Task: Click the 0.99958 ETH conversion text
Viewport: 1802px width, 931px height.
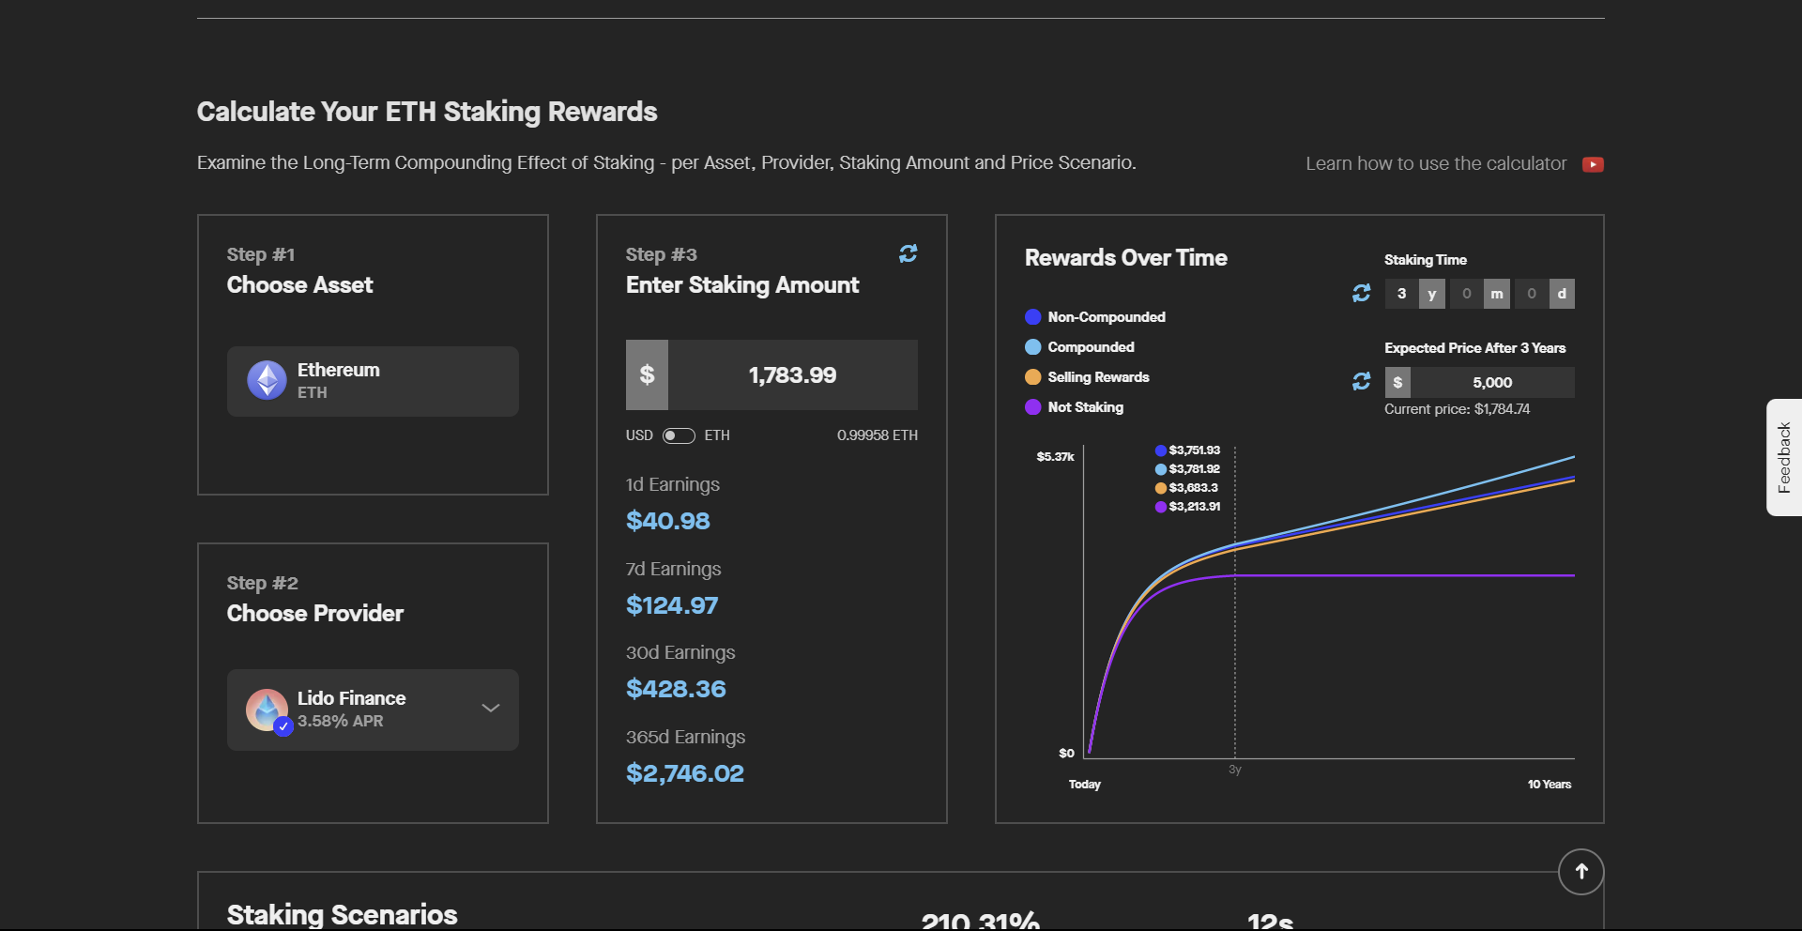Action: coord(878,435)
